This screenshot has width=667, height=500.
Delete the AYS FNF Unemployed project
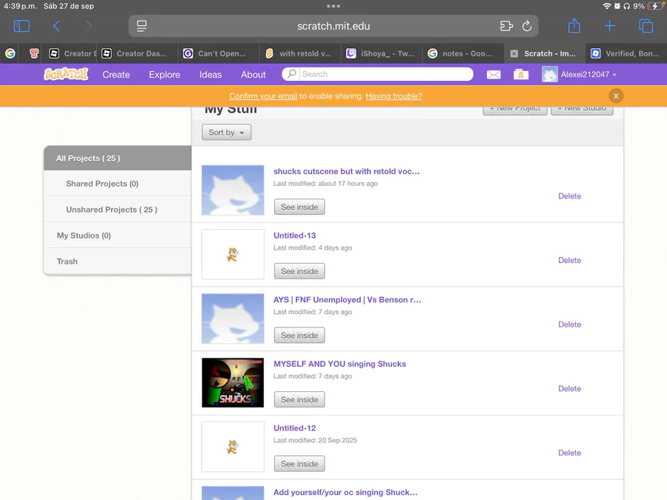tap(570, 324)
